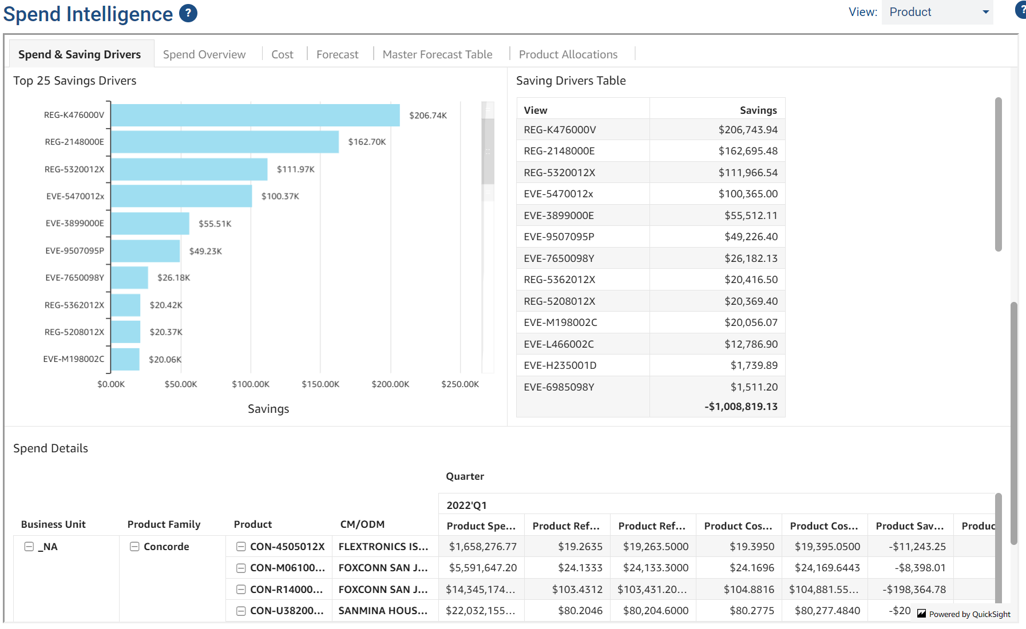Collapse the CON-M06100 product row
This screenshot has height=629, width=1026.
point(241,568)
